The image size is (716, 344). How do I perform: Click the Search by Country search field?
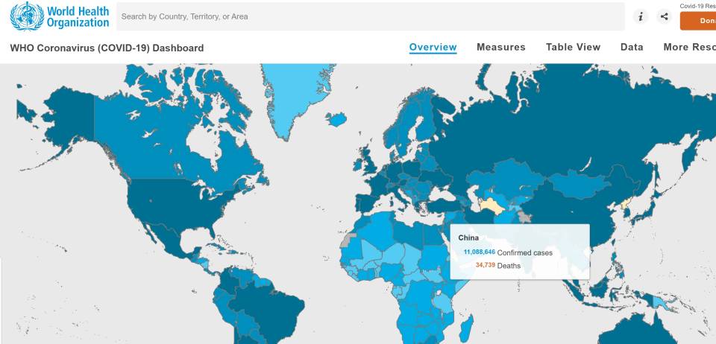371,16
